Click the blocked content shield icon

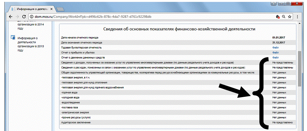tap(278, 17)
